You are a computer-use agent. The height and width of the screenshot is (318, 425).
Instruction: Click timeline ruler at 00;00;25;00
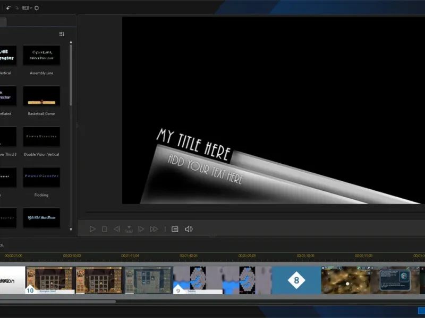tap(14, 255)
